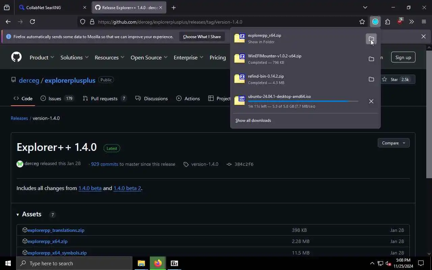
Task: Open the Compare dropdown button
Action: click(x=394, y=143)
